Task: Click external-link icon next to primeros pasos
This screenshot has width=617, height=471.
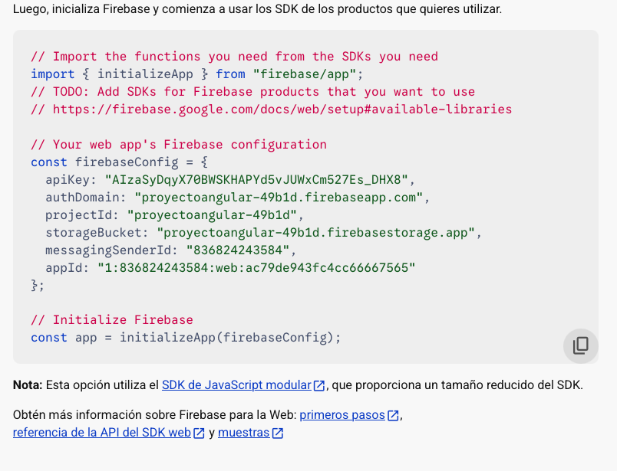Action: click(x=393, y=415)
